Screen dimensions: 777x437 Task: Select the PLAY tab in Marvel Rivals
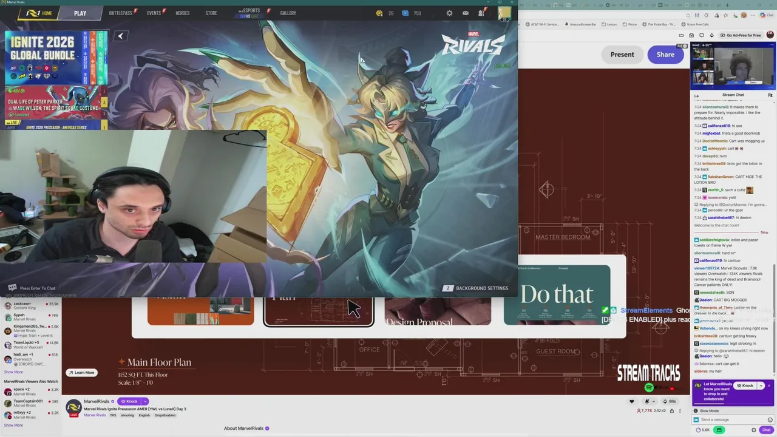coord(80,13)
